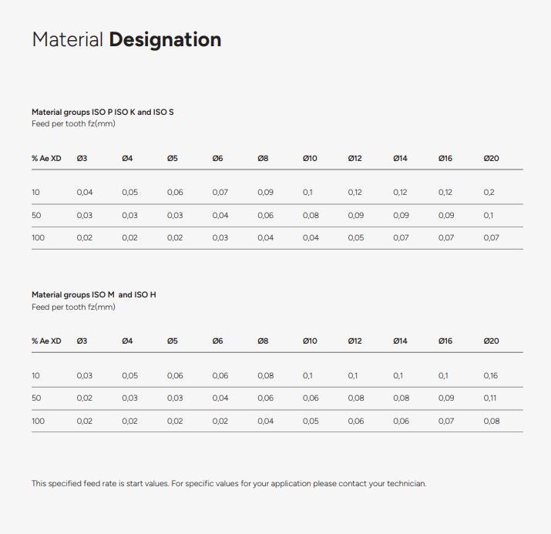Pick the Ø3 value in the ISO M 10 row
This screenshot has width=551, height=534.
[84, 376]
